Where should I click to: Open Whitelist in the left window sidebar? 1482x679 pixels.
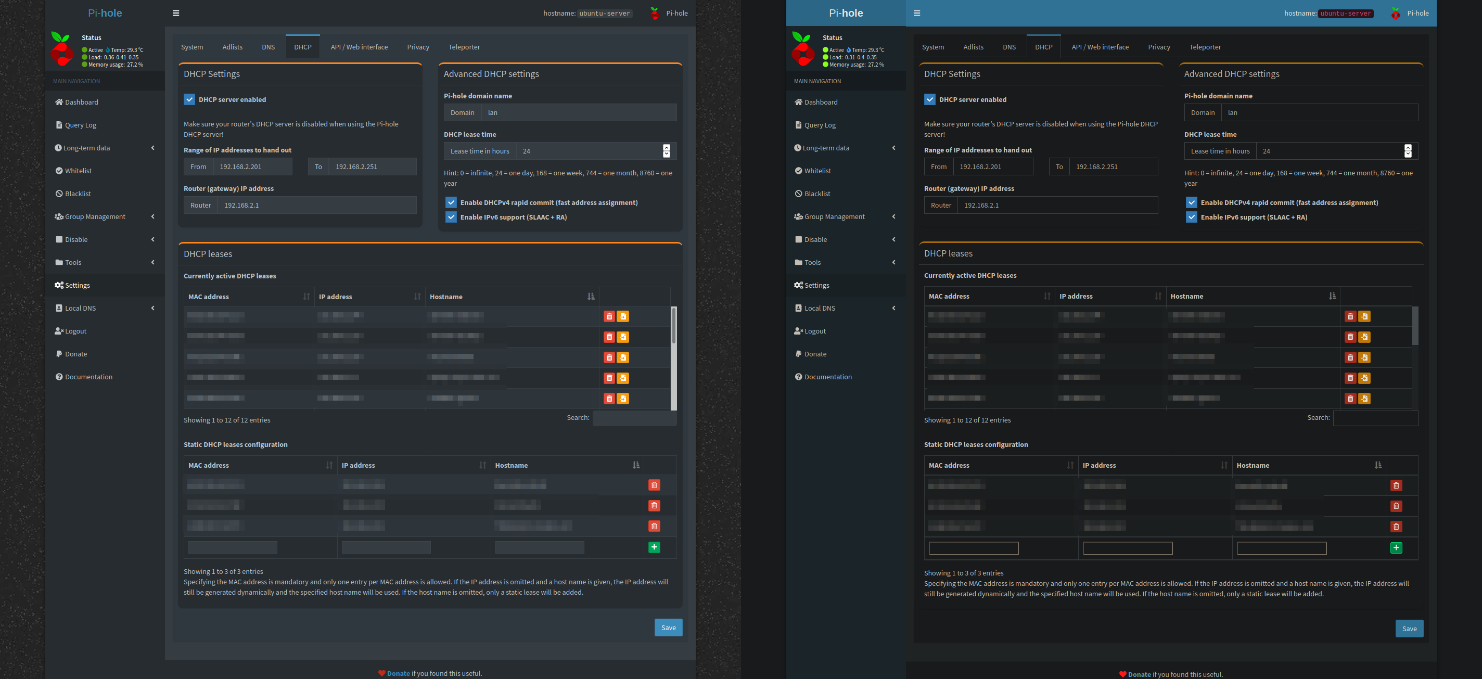tap(74, 171)
